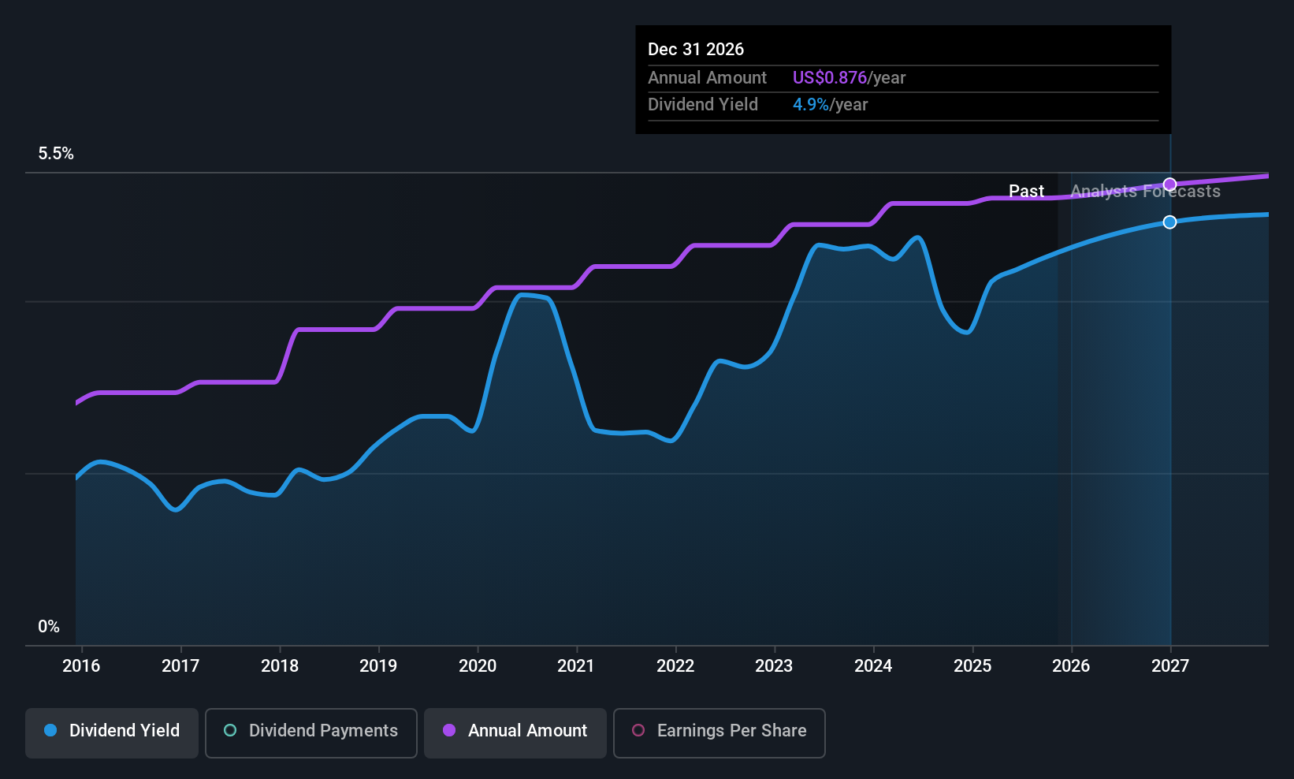
Task: Enable the Dividend Payments series
Action: point(310,732)
